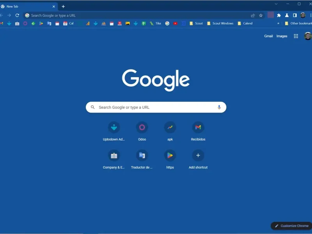Open a new tab with the plus button
The height and width of the screenshot is (234, 312).
pos(63,7)
